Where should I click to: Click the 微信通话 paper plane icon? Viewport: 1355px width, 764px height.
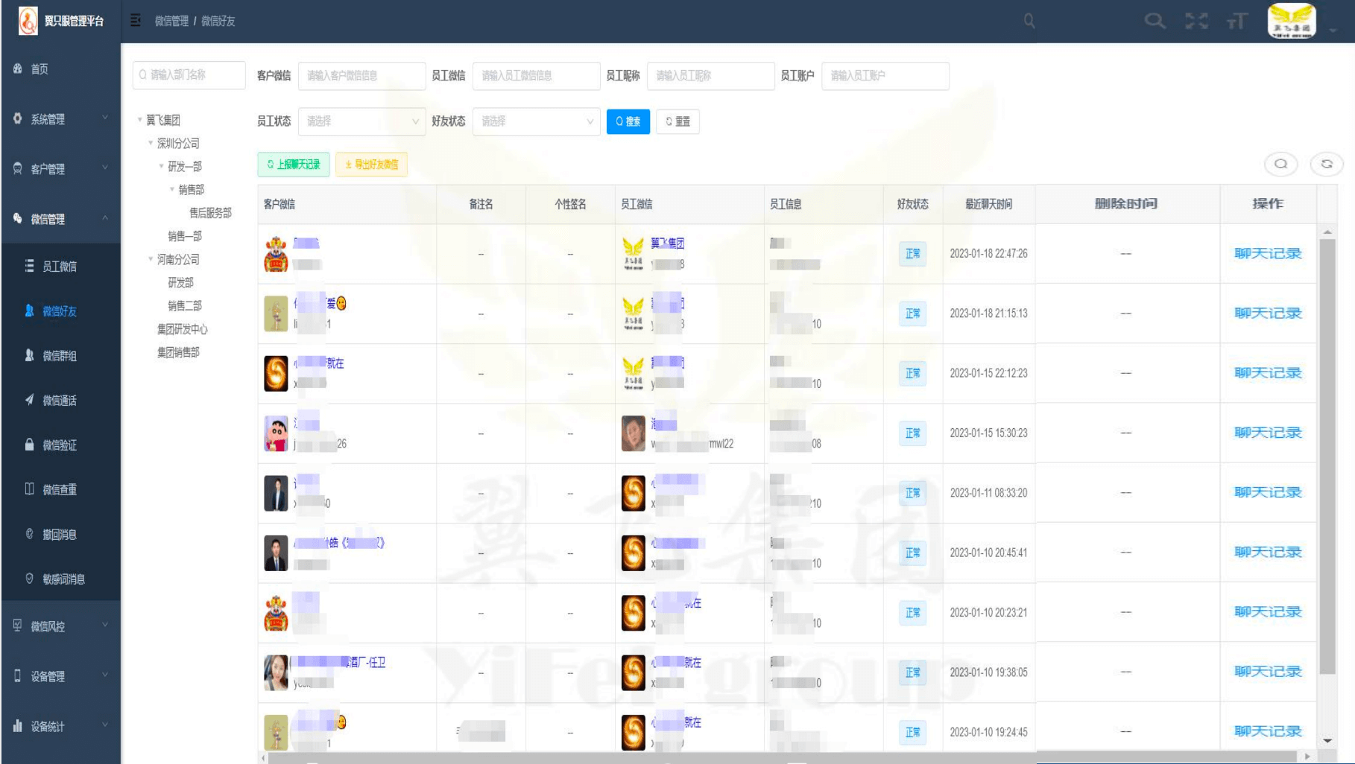(30, 400)
